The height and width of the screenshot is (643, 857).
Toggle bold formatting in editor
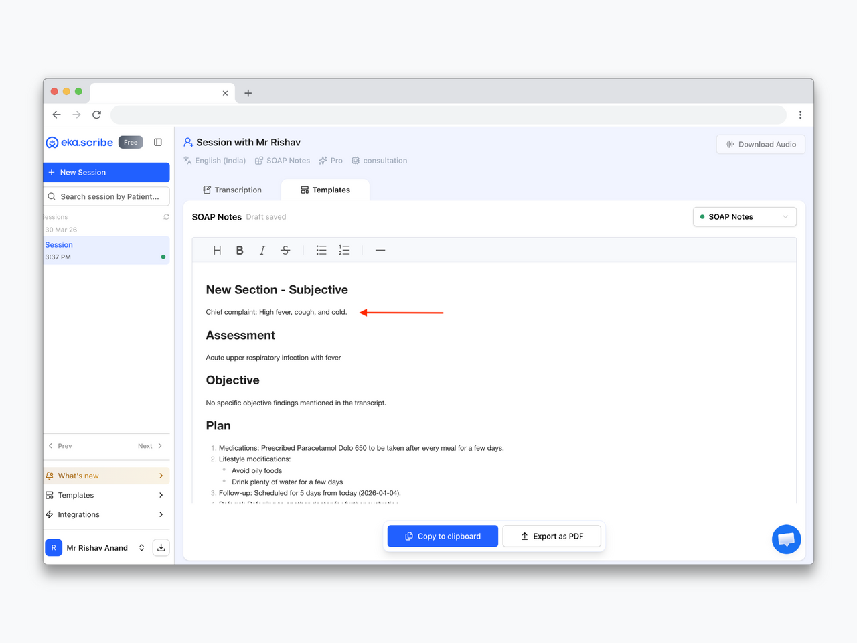(x=240, y=251)
